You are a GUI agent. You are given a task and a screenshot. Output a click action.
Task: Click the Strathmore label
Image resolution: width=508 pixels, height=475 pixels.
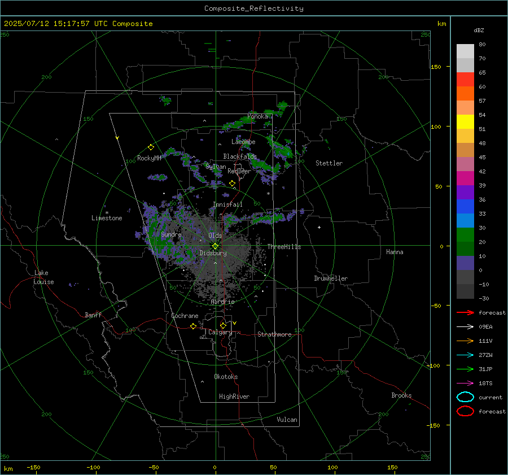click(x=274, y=334)
